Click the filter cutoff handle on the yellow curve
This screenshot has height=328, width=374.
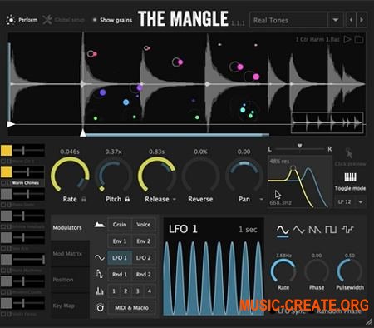293,168
